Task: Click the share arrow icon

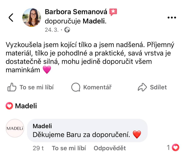Action: pos(142,87)
